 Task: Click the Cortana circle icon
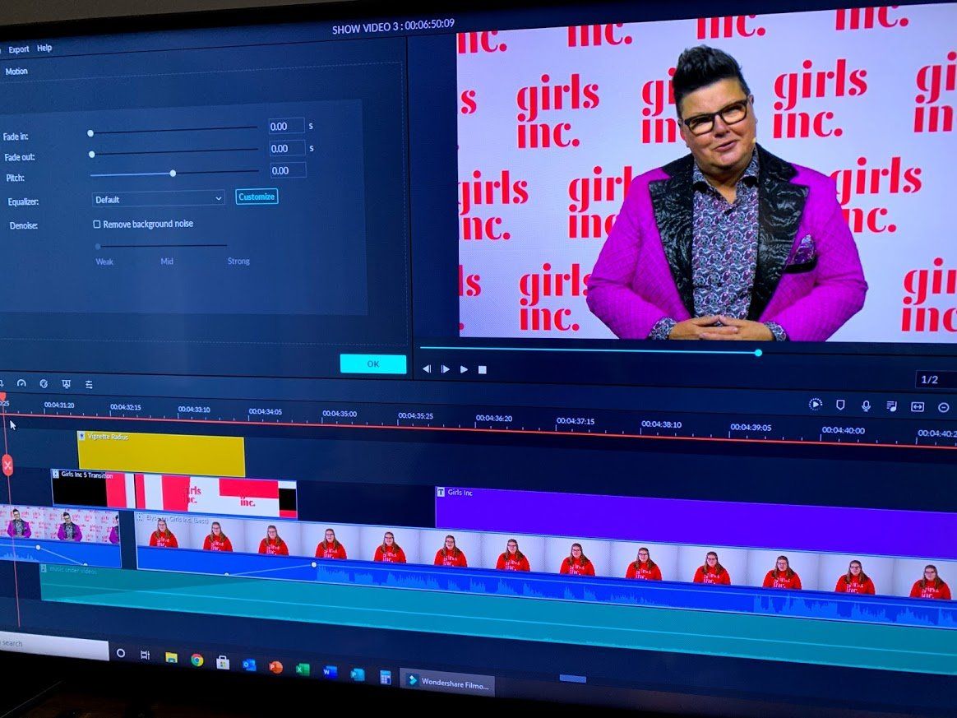(x=120, y=653)
